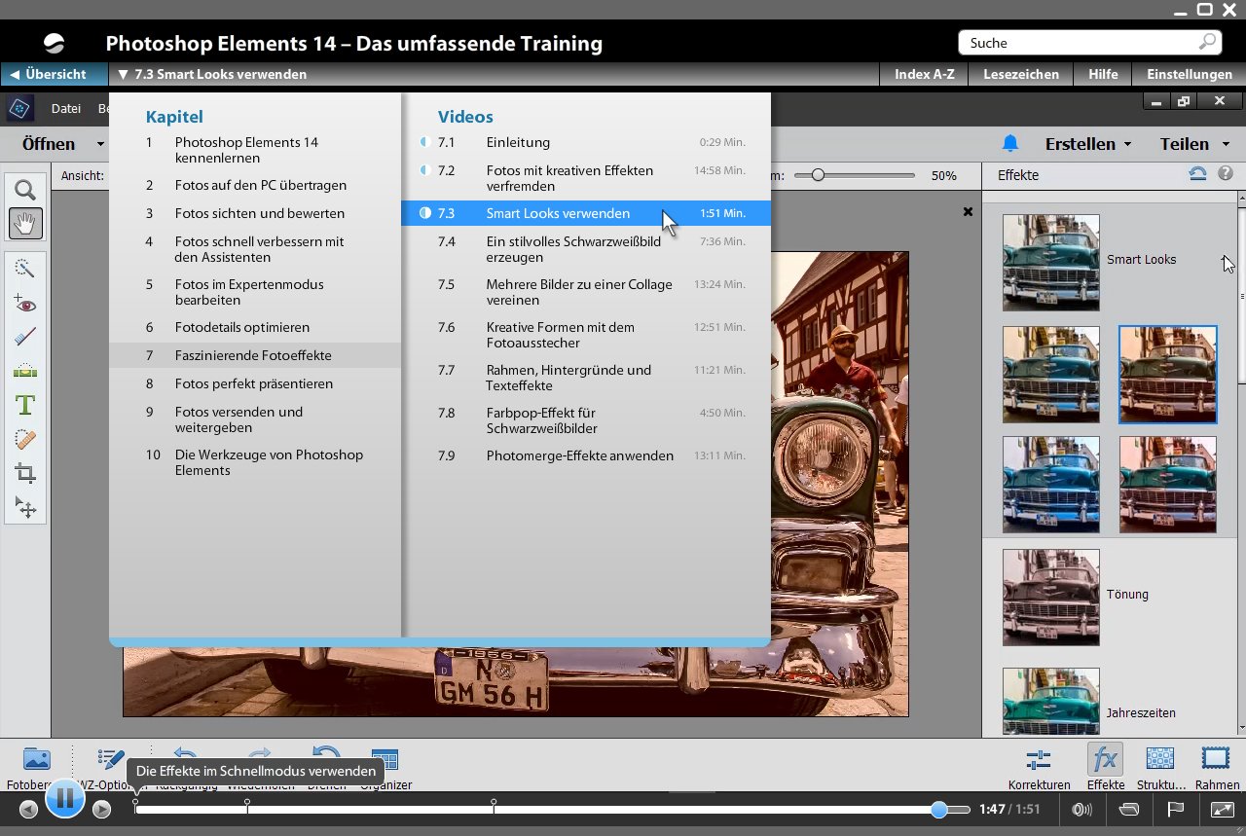Select the Crop tool
Image resolution: width=1246 pixels, height=836 pixels.
click(25, 473)
